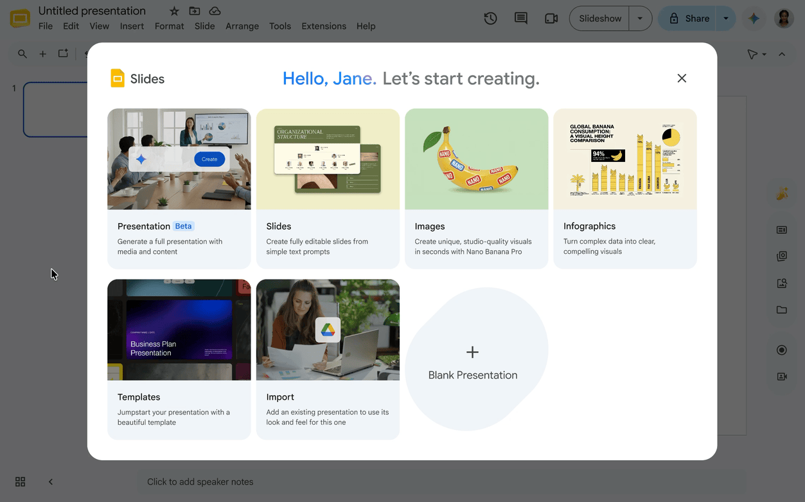Open Jane's account avatar
This screenshot has width=805, height=502.
click(784, 19)
